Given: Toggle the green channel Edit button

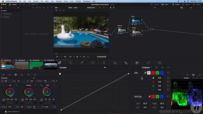Looking at the screenshot, I should (157, 73).
